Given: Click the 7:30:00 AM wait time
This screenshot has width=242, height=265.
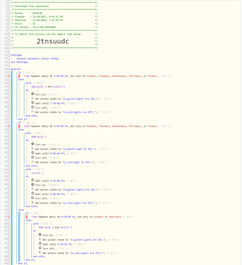Looking at the screenshot, I should pos(57,103).
